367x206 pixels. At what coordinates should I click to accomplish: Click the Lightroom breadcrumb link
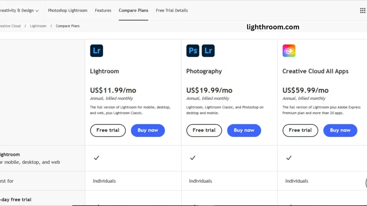pos(38,26)
